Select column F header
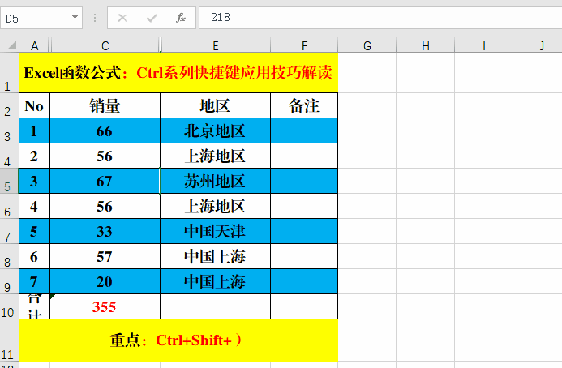 304,46
